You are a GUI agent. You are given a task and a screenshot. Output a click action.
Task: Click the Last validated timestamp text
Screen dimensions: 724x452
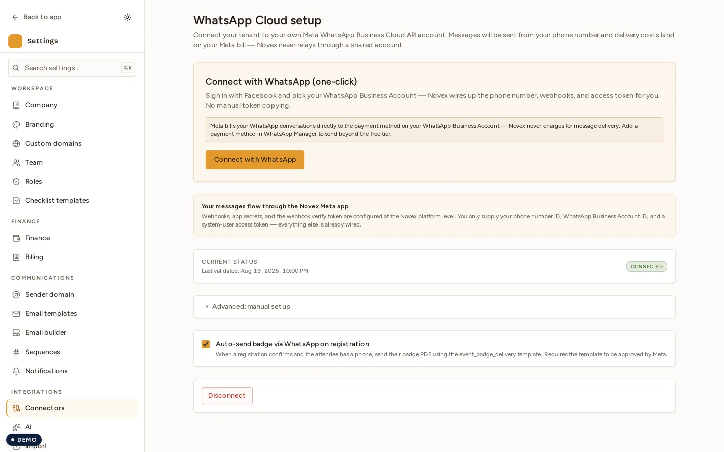tap(255, 271)
